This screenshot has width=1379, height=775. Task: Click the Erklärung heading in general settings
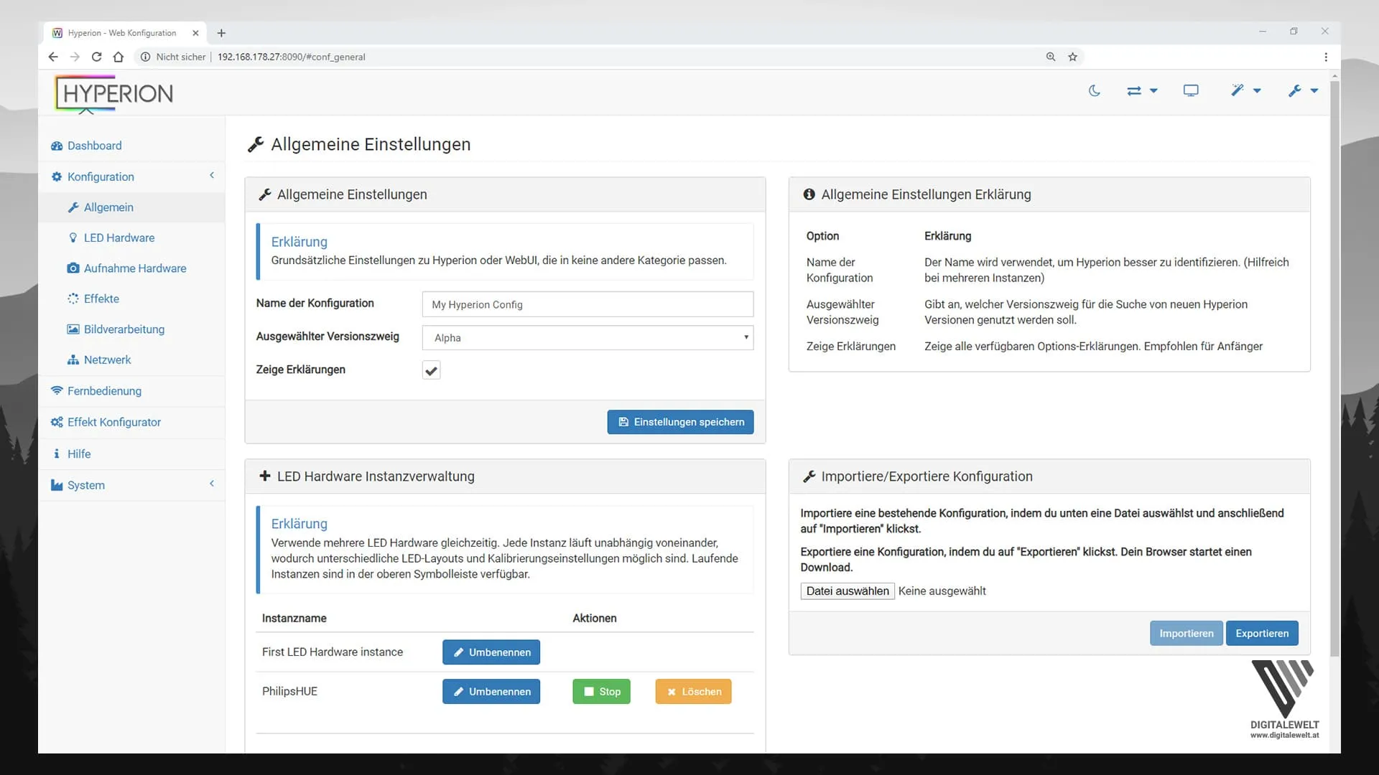[299, 242]
